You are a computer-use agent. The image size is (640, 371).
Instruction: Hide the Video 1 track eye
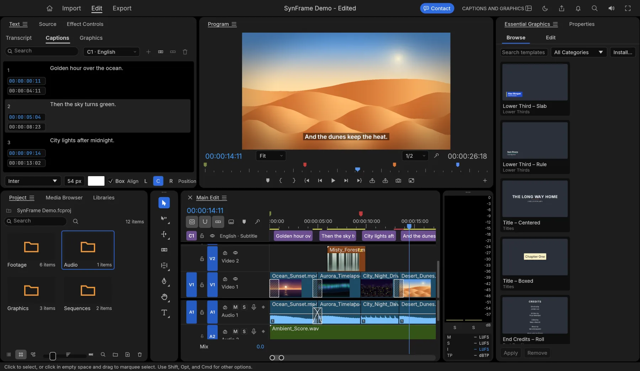pyautogui.click(x=235, y=279)
